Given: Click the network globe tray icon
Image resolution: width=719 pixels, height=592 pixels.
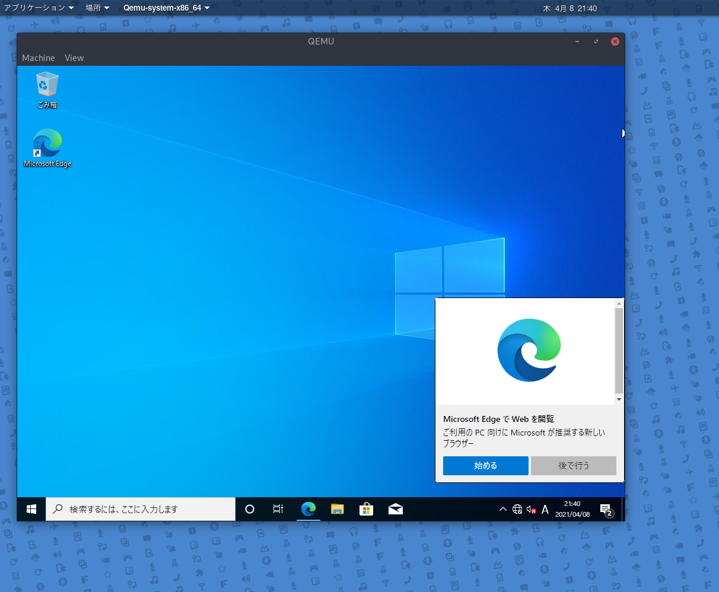Looking at the screenshot, I should pyautogui.click(x=517, y=509).
